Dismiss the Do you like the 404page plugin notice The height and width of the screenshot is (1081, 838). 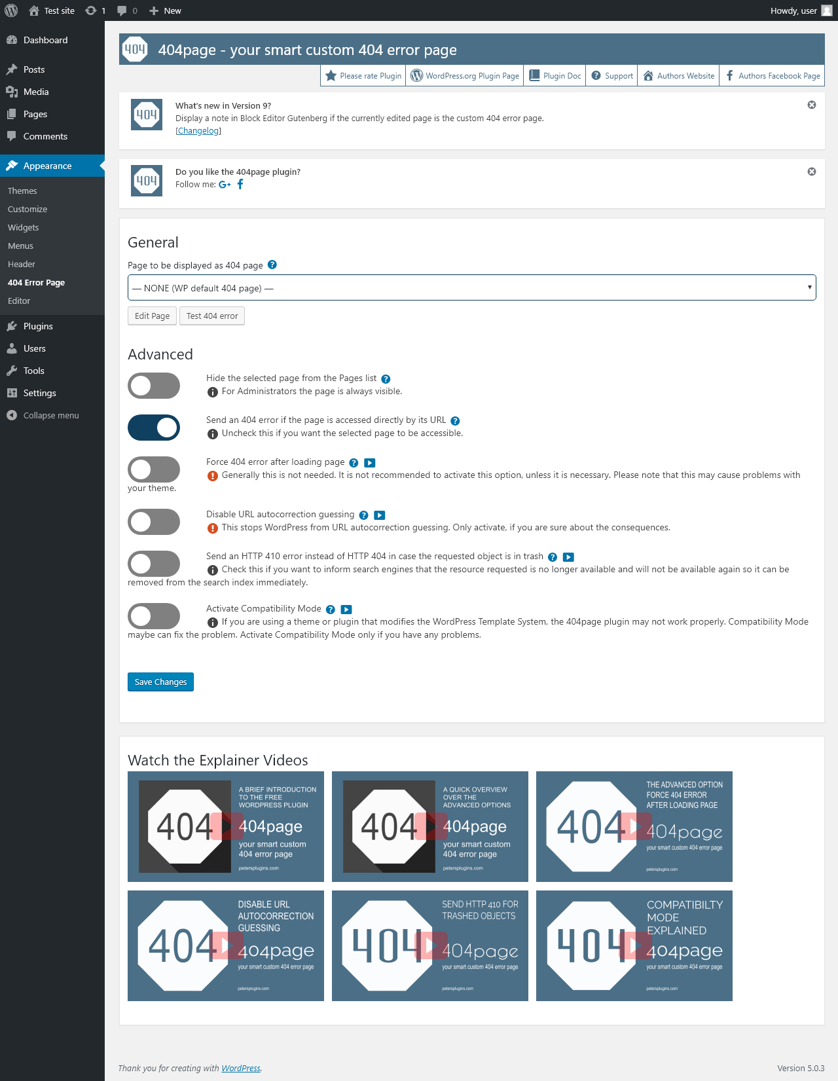(812, 172)
